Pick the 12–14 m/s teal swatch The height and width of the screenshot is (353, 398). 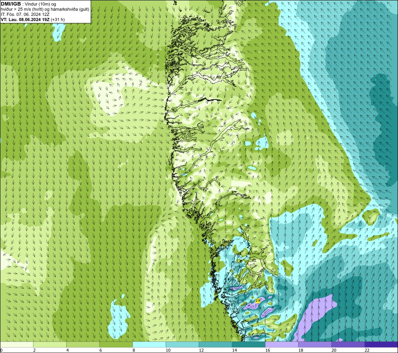click(215, 344)
